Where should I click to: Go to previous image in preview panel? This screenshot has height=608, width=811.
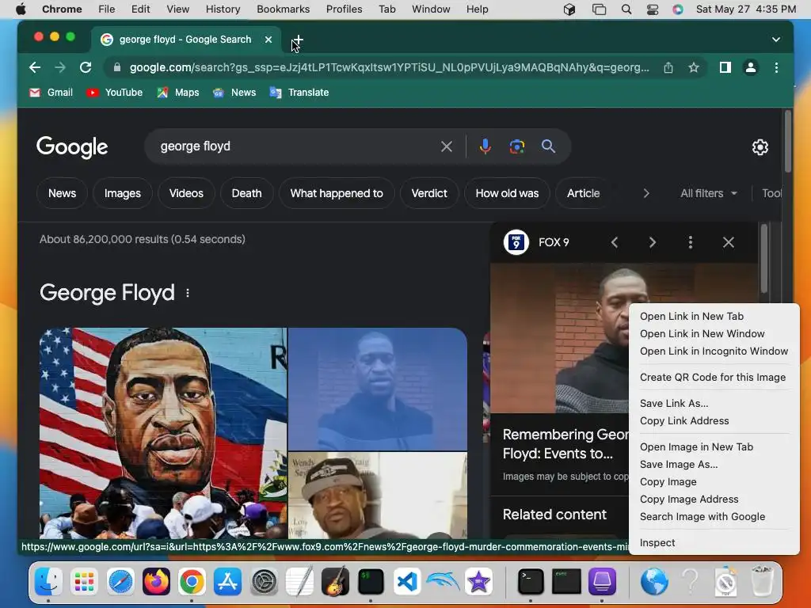pos(615,242)
